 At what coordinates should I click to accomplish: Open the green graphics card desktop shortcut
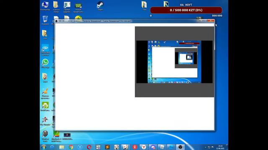pyautogui.click(x=78, y=7)
